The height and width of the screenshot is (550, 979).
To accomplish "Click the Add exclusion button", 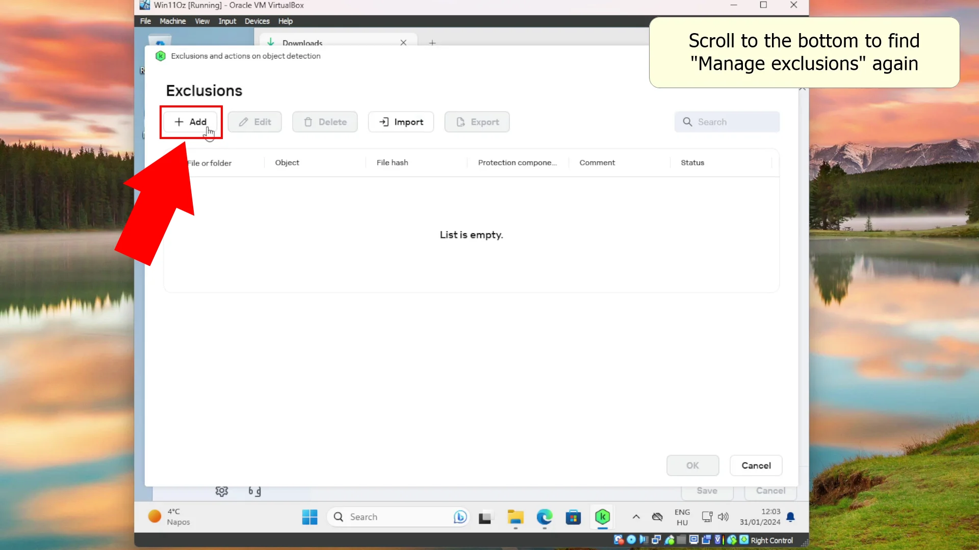I will tap(191, 122).
